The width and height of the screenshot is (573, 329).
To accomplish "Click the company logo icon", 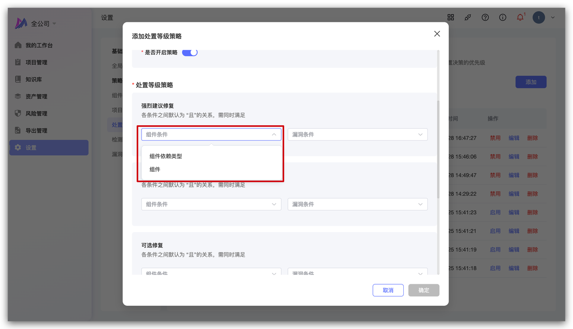I will (x=21, y=23).
